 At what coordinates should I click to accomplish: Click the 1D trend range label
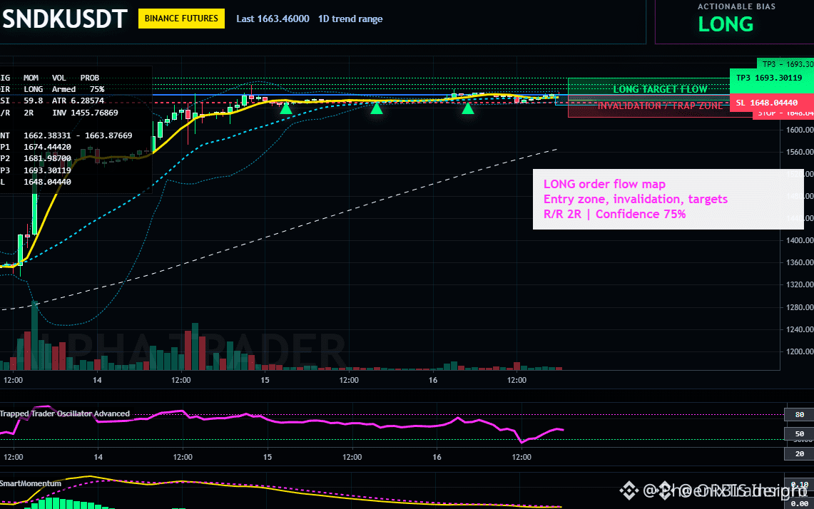click(350, 19)
